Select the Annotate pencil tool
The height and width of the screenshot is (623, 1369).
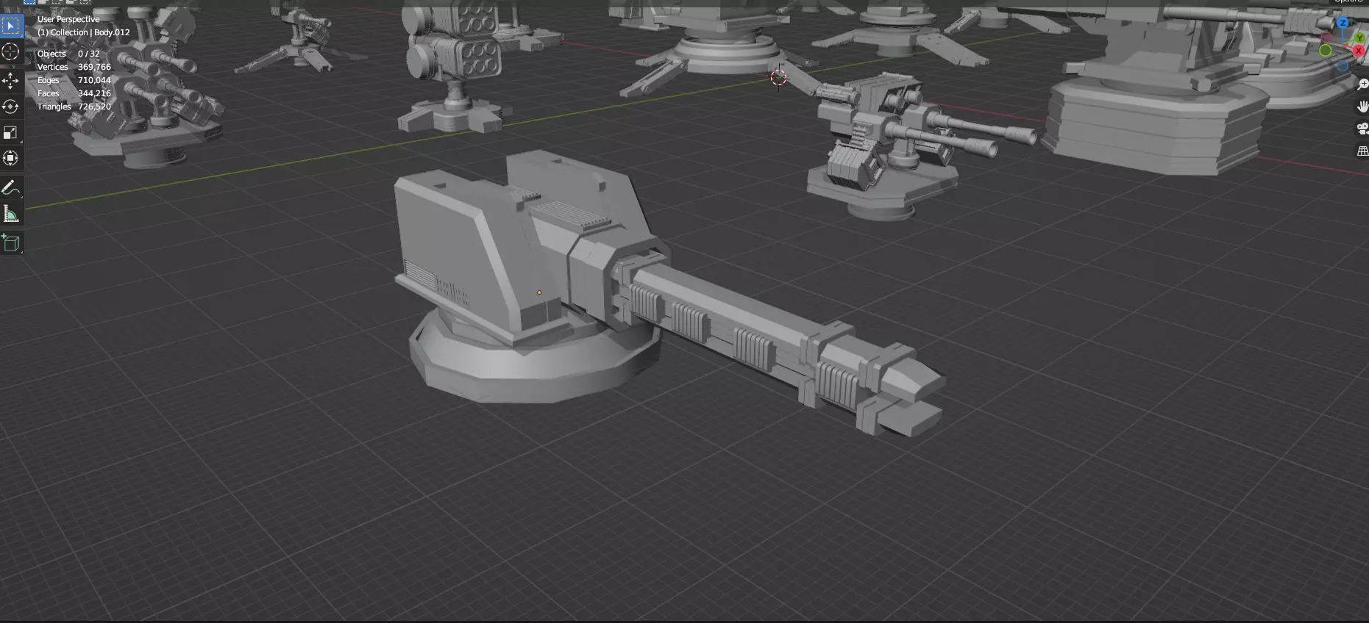pyautogui.click(x=10, y=188)
